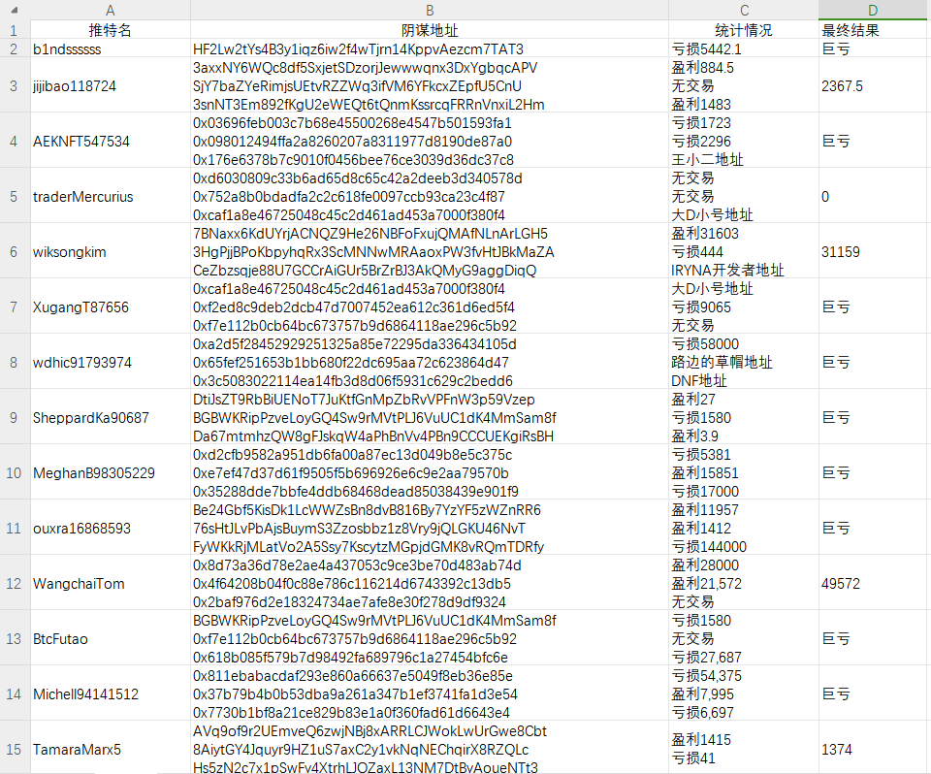Select column C header

point(744,10)
